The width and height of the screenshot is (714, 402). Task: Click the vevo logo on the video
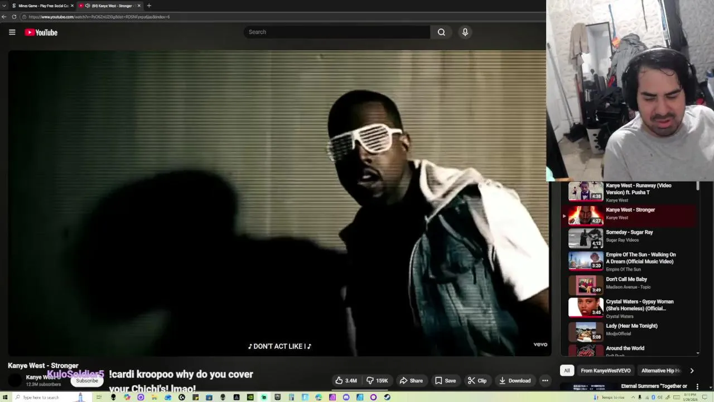point(540,344)
